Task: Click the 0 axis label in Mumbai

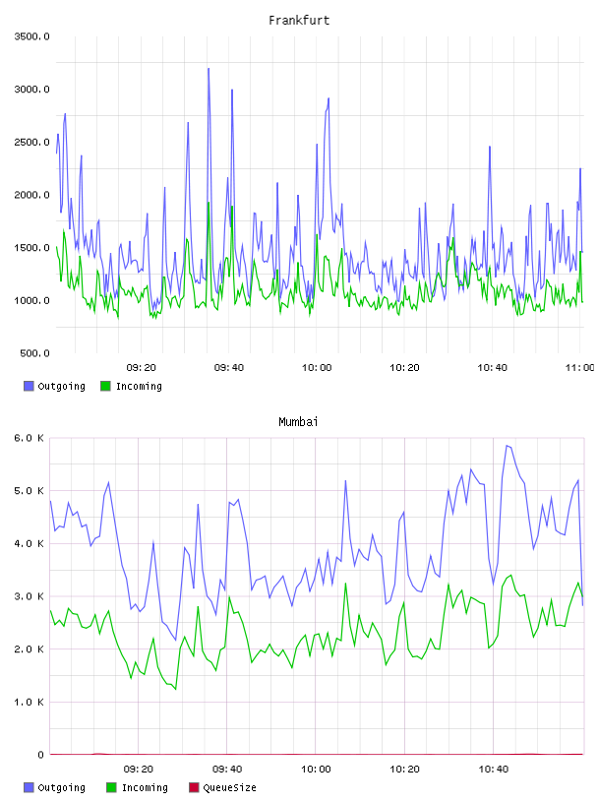Action: click(40, 755)
